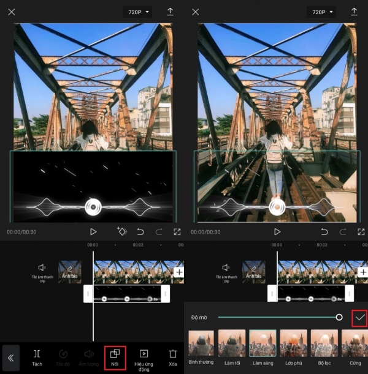This screenshot has height=374, width=368.
Task: Click the Độ mờ opacity slider handle
Action: (x=339, y=317)
